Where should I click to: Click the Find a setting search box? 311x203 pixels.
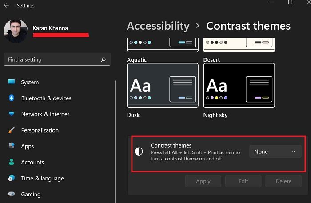tap(52, 59)
